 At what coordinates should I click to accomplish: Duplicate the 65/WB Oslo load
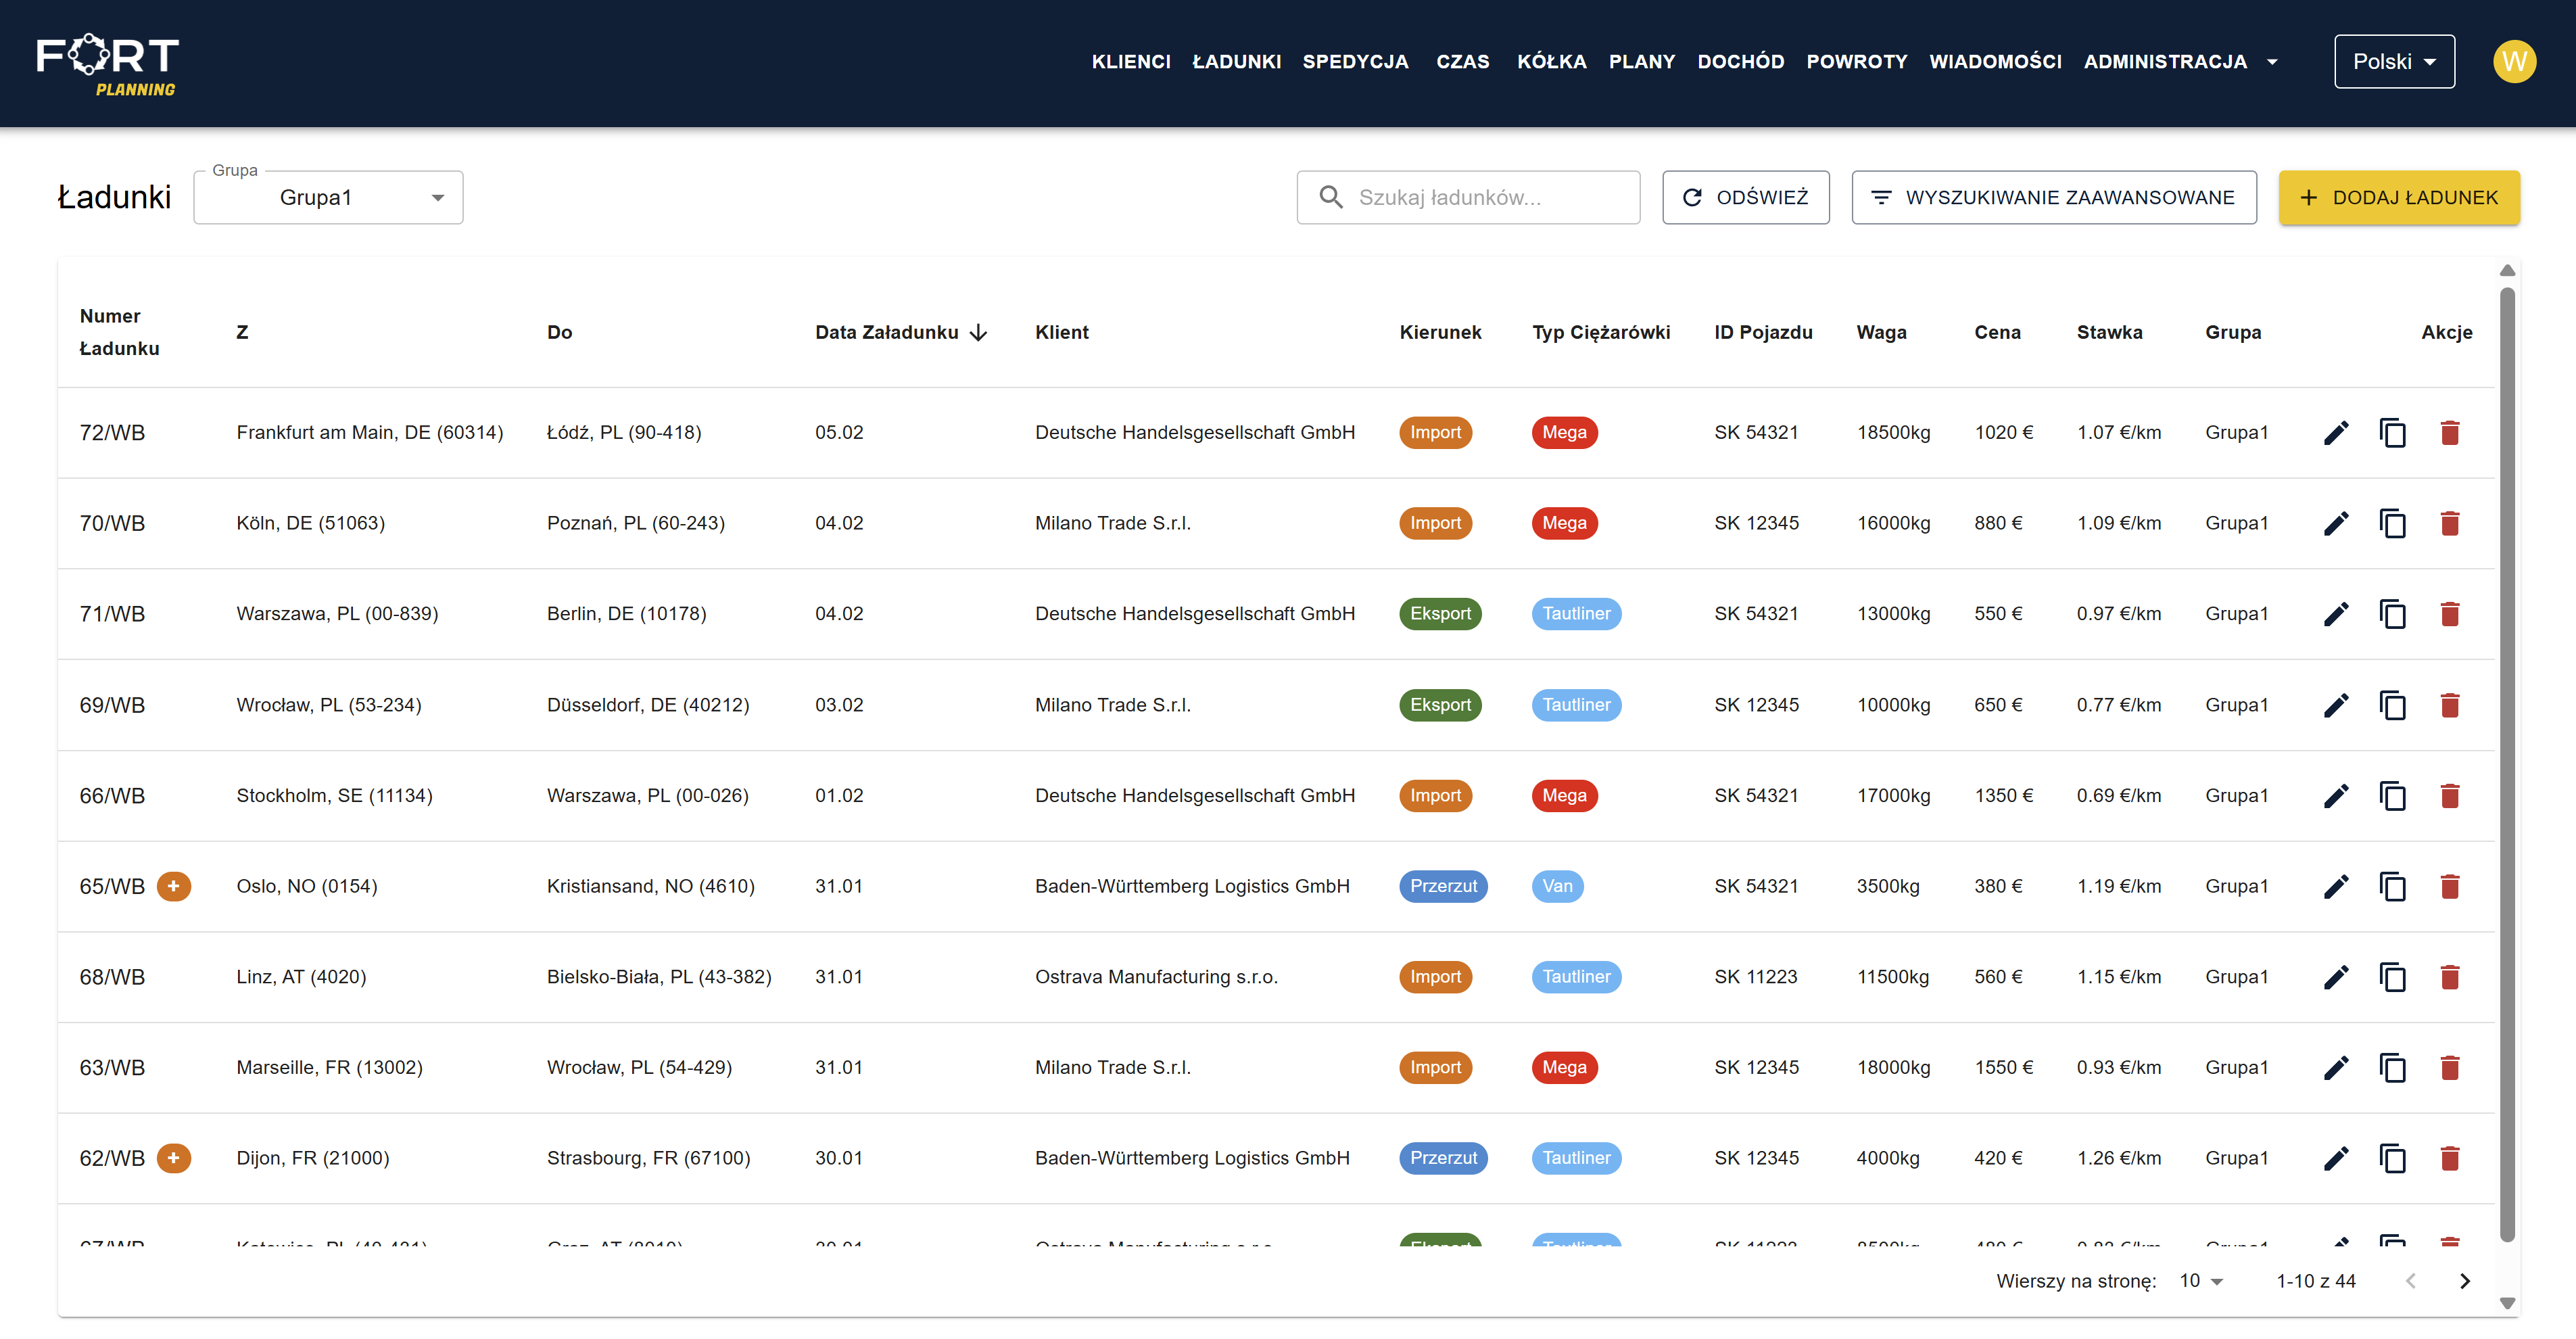click(2393, 886)
